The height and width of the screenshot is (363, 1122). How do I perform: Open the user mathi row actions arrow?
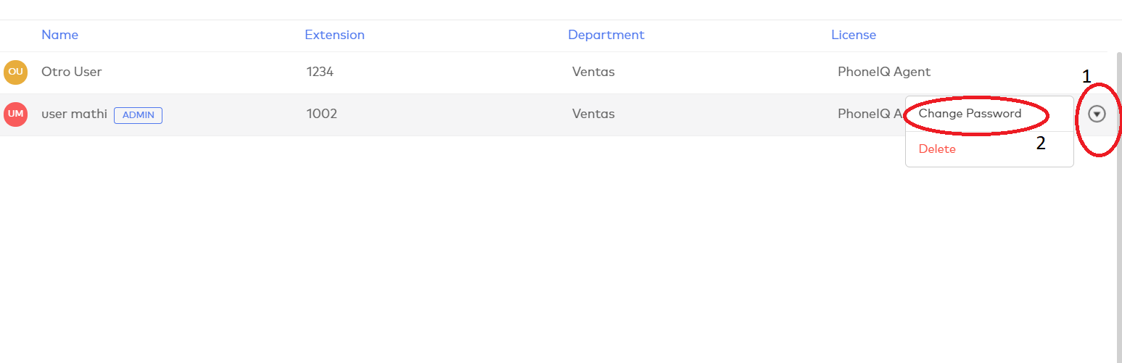click(1097, 114)
